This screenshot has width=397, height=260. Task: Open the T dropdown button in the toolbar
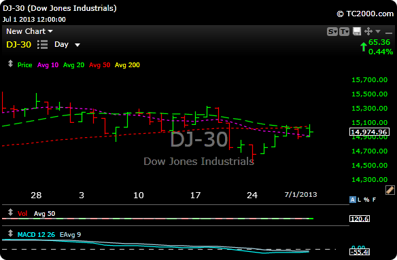pyautogui.click(x=345, y=32)
